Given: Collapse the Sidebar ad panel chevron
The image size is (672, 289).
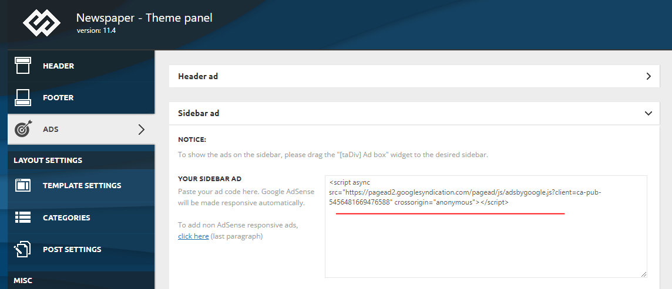Looking at the screenshot, I should click(649, 113).
